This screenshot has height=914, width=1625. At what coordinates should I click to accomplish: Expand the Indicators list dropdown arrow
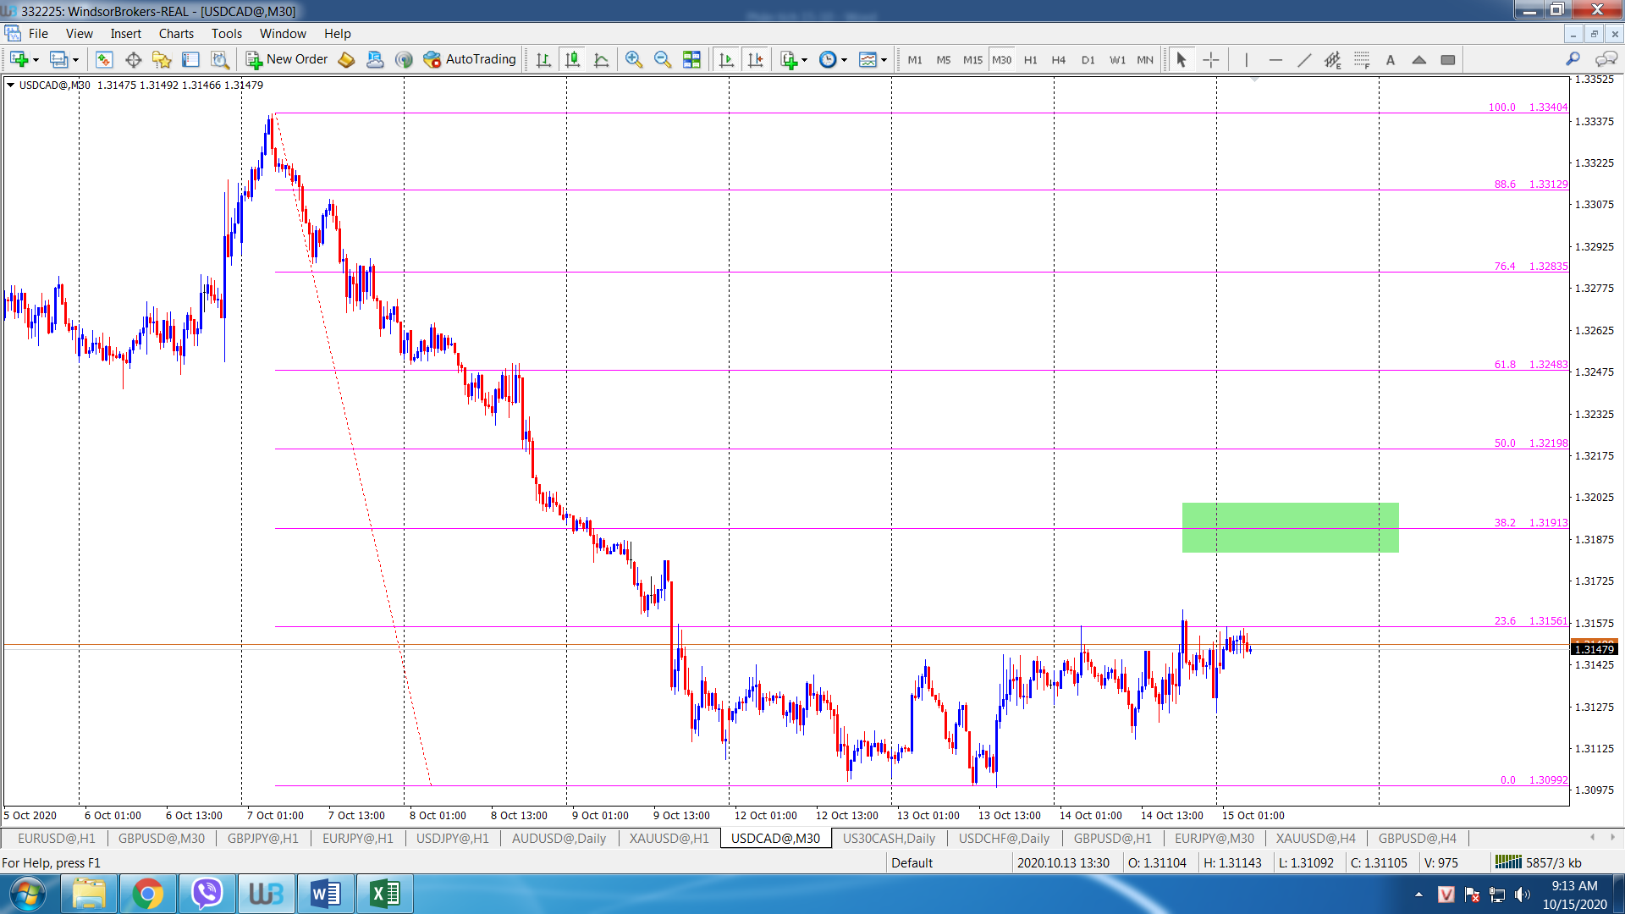tap(804, 60)
